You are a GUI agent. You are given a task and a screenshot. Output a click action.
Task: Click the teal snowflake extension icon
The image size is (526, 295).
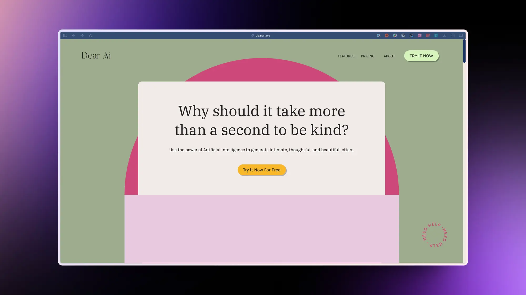(x=436, y=35)
